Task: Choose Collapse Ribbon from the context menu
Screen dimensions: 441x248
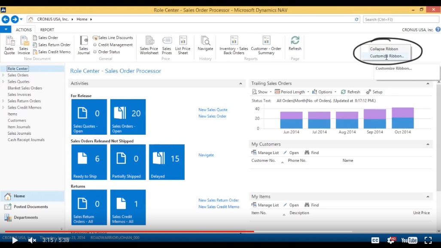Action: click(x=384, y=49)
